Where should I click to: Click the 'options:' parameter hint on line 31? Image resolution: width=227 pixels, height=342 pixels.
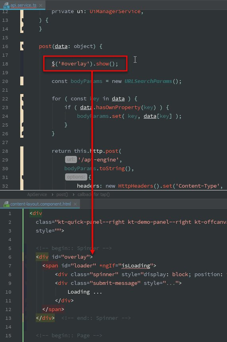coord(76,177)
